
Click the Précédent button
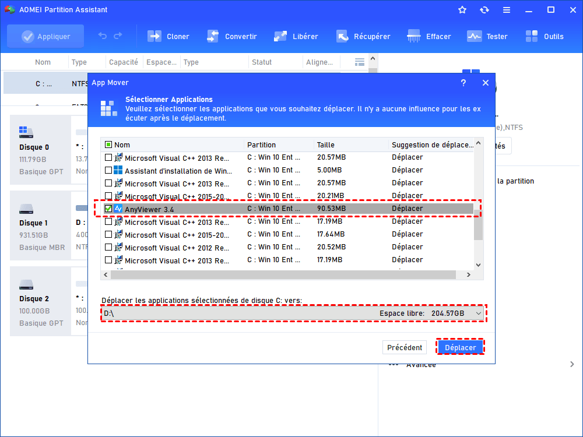click(x=404, y=347)
